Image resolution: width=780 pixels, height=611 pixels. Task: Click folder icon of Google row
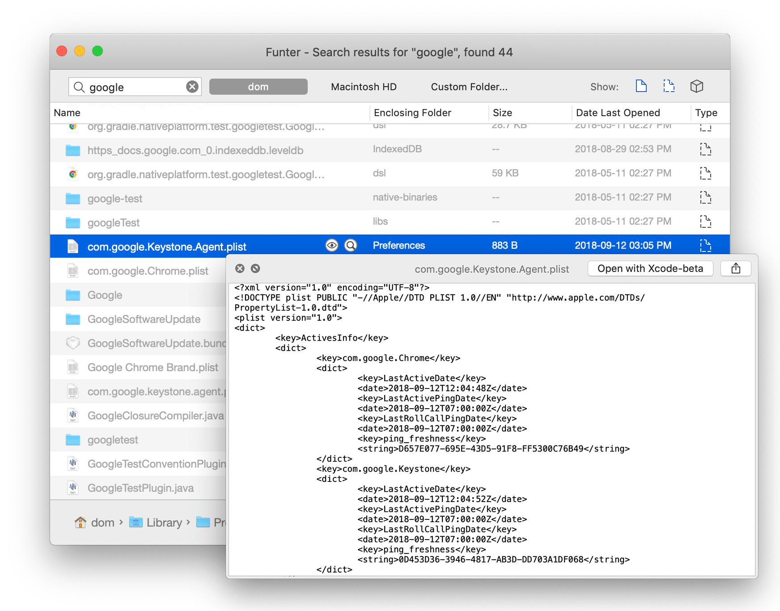point(73,295)
